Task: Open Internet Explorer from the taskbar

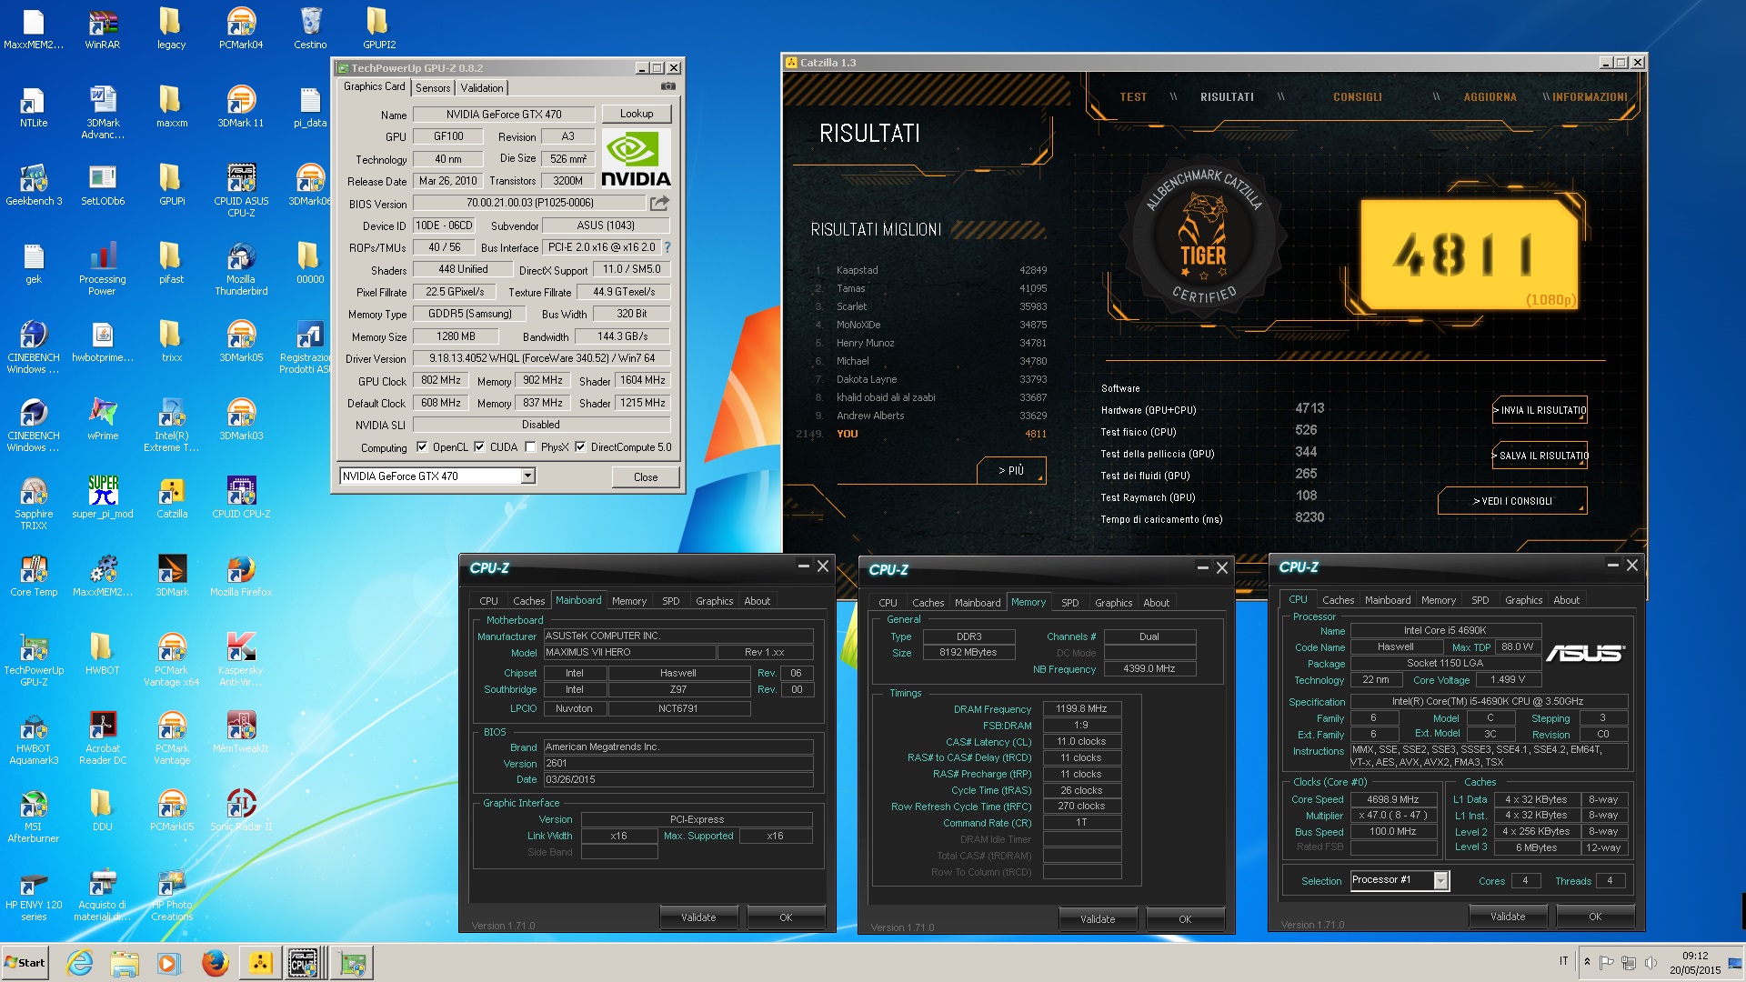Action: [80, 962]
